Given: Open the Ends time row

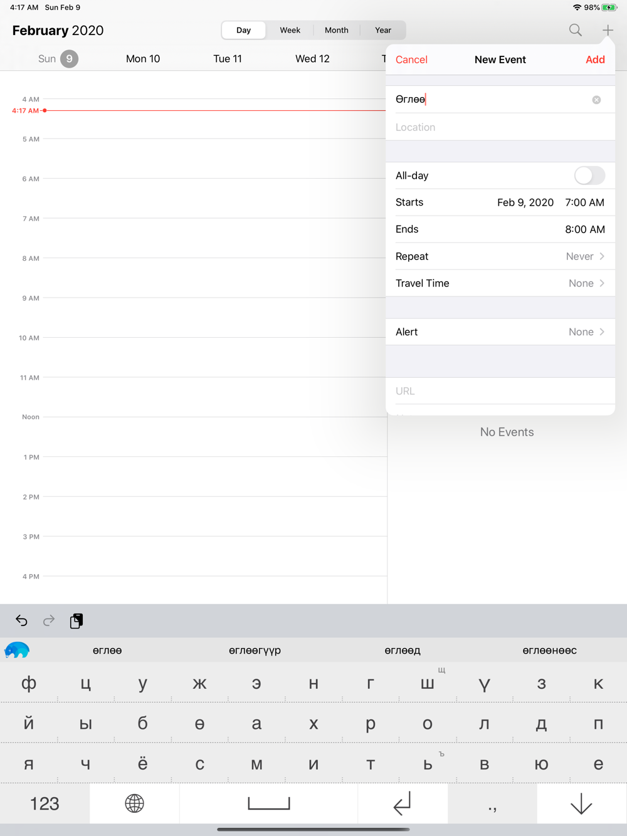Looking at the screenshot, I should [500, 229].
